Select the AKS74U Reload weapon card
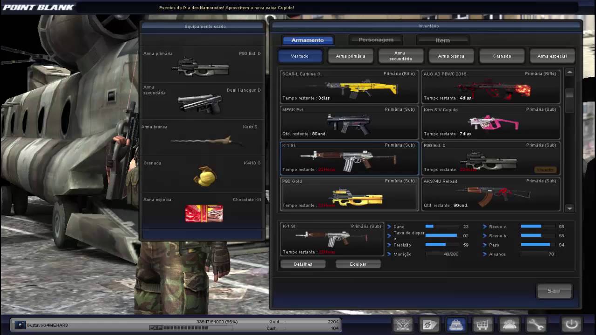This screenshot has height=335, width=596. (491, 194)
